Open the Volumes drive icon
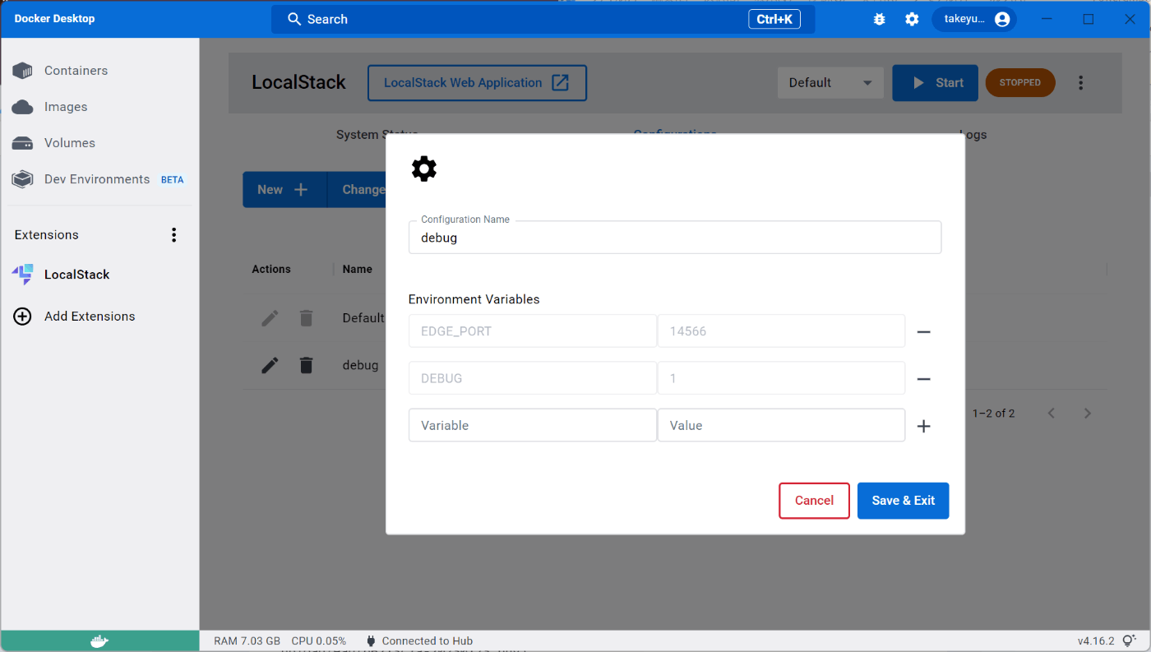The image size is (1151, 652). coord(22,143)
